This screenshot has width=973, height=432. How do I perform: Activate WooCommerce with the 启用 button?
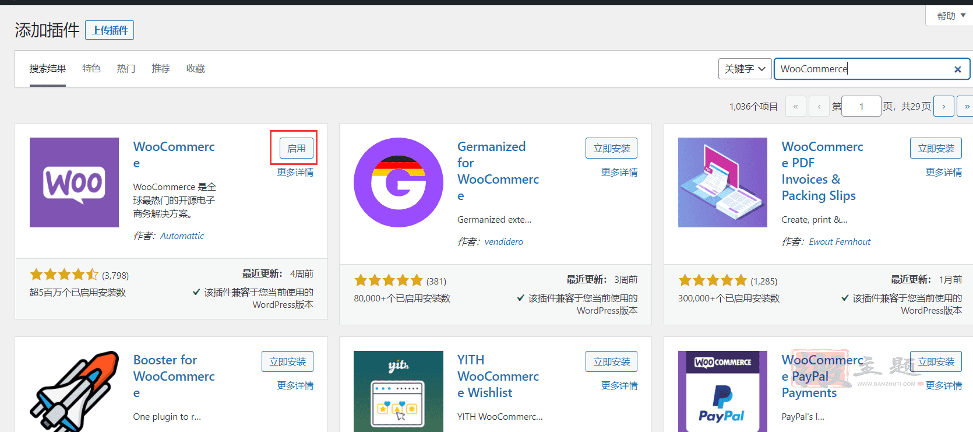[297, 148]
